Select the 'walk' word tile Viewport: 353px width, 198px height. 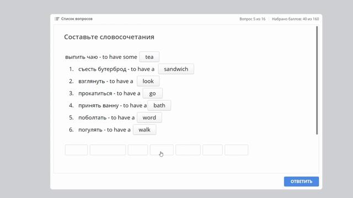(x=145, y=130)
